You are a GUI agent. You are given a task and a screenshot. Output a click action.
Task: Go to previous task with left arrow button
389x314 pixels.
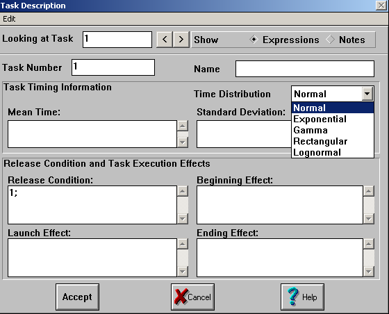click(165, 39)
